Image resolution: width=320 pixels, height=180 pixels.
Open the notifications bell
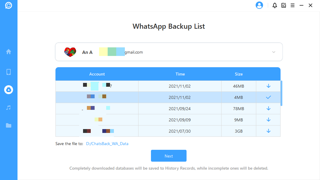(x=275, y=5)
